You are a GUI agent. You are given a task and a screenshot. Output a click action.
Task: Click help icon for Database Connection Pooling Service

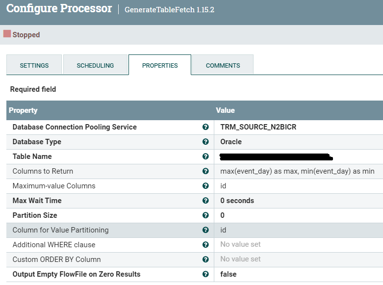[205, 127]
